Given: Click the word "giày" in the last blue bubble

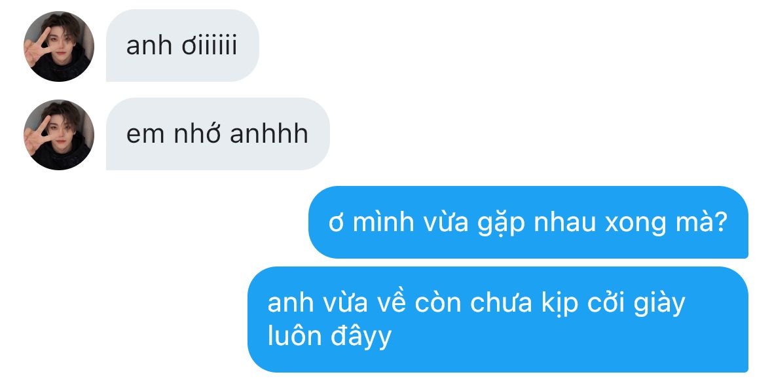Looking at the screenshot, I should point(659,304).
